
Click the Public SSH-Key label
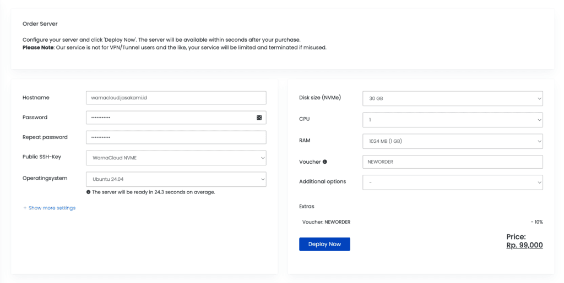tap(42, 157)
